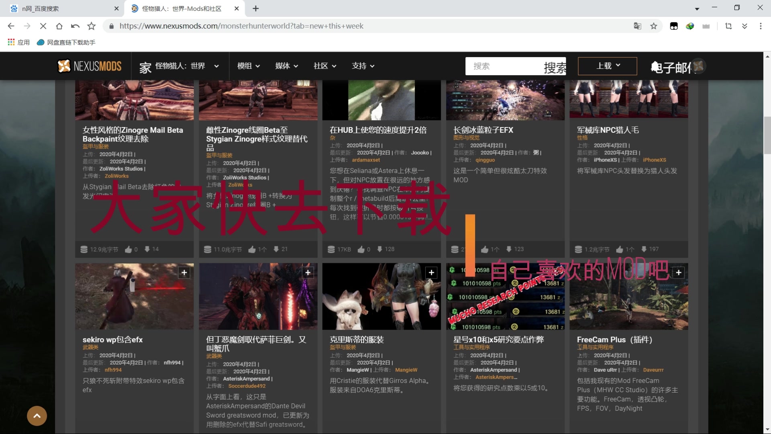Click the undo-close-tab arrow icon
Image resolution: width=771 pixels, height=434 pixels.
[x=75, y=26]
